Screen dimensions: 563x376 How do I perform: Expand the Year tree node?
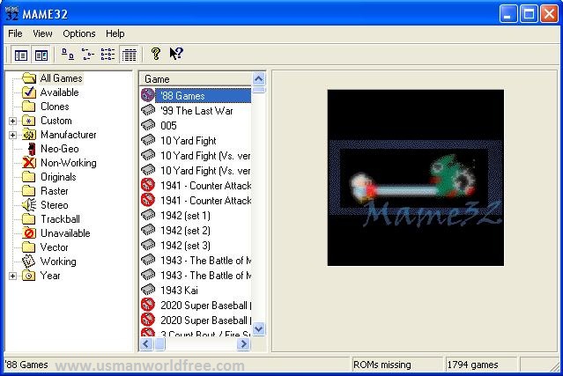[12, 276]
